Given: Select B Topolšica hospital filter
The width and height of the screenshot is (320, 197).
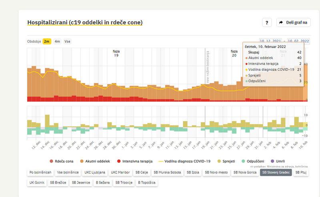Looking at the screenshot, I should 147,183.
